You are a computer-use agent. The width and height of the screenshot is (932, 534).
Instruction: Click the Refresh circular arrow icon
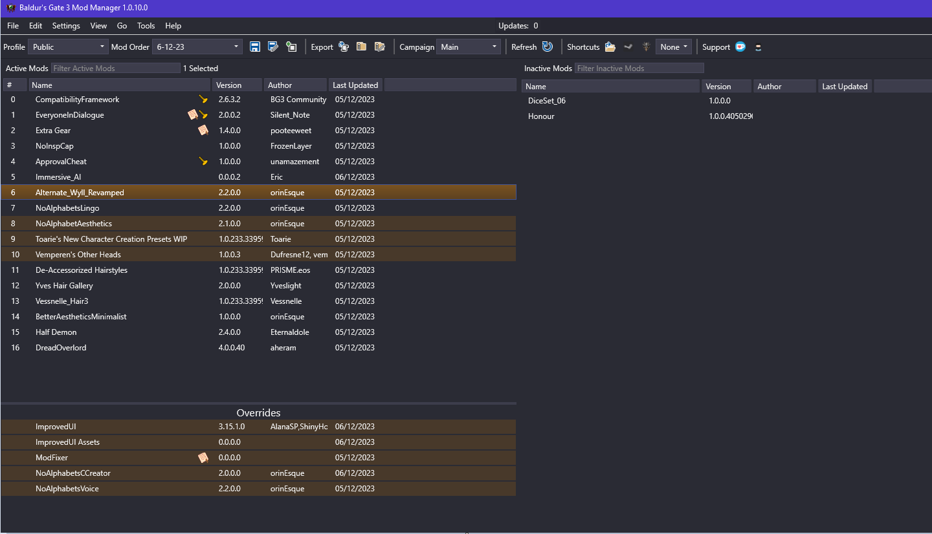pyautogui.click(x=548, y=47)
